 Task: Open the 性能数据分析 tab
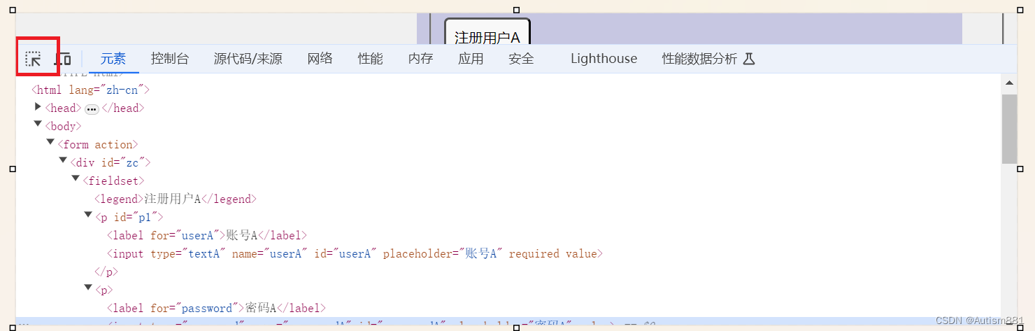(x=700, y=59)
